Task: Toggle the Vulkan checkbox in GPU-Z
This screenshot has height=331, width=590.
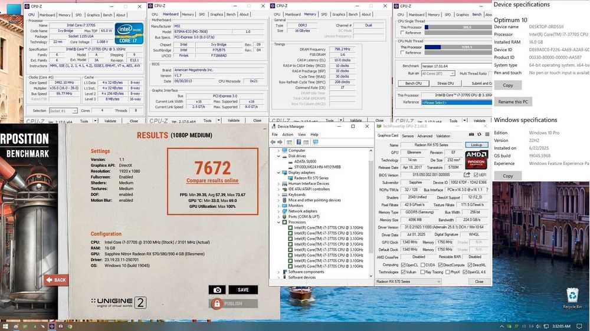Action: tap(404, 272)
